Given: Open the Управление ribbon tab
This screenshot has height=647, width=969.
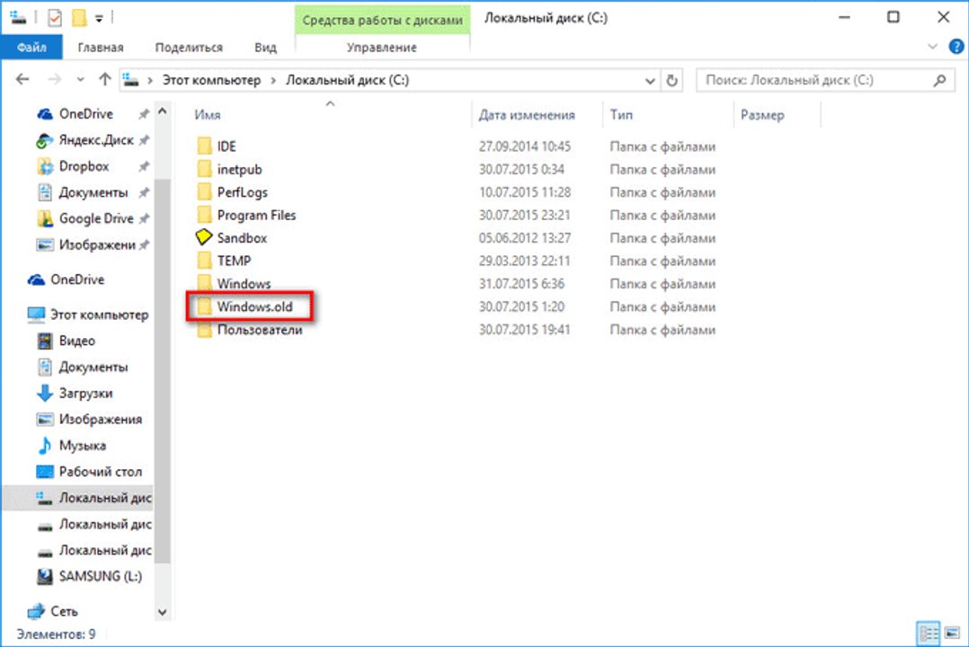Looking at the screenshot, I should click(x=381, y=47).
